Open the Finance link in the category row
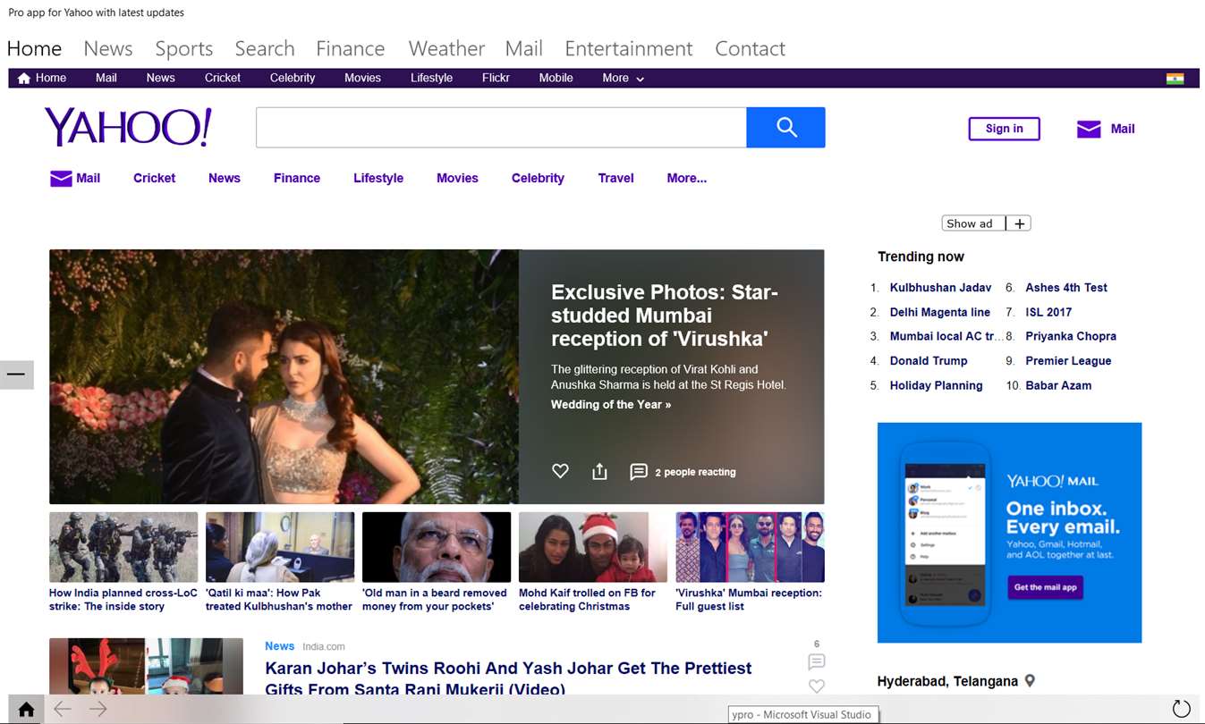The image size is (1205, 724). (297, 178)
